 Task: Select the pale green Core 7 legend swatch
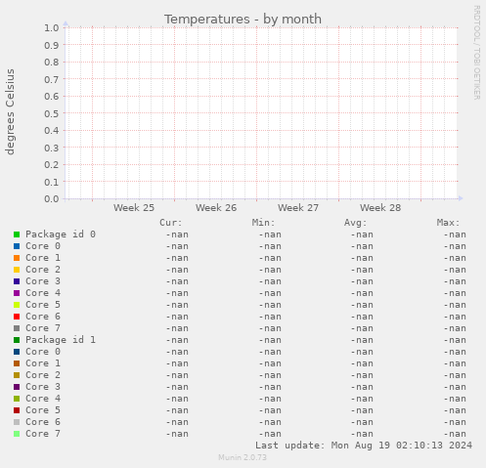pos(17,434)
